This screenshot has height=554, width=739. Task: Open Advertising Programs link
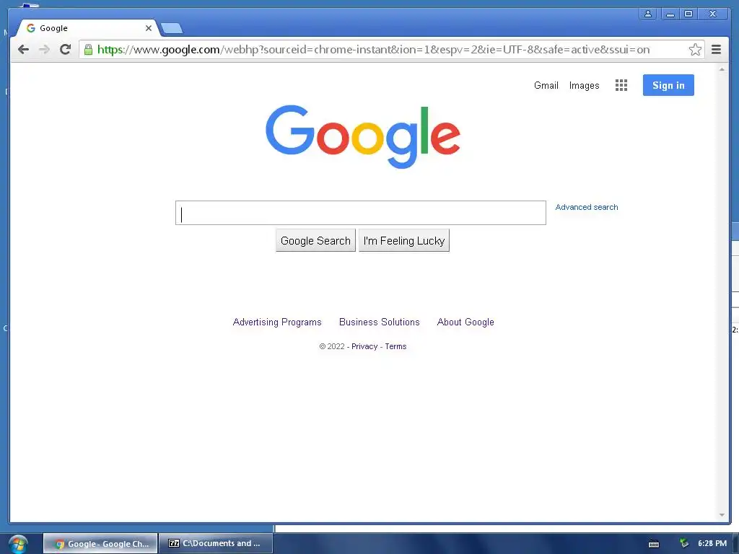pyautogui.click(x=277, y=322)
